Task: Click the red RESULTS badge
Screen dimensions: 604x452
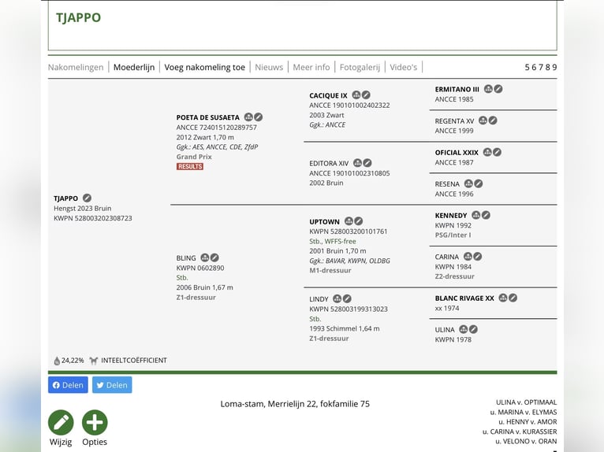Action: [190, 167]
